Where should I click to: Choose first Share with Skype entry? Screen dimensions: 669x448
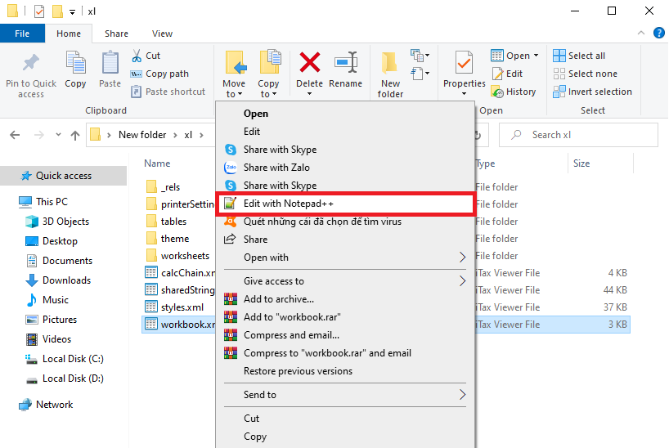280,150
